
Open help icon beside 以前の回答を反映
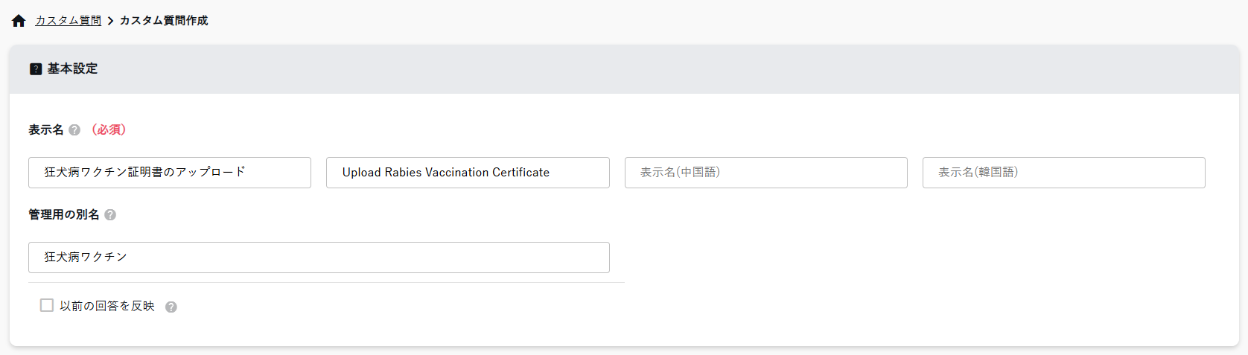point(171,307)
